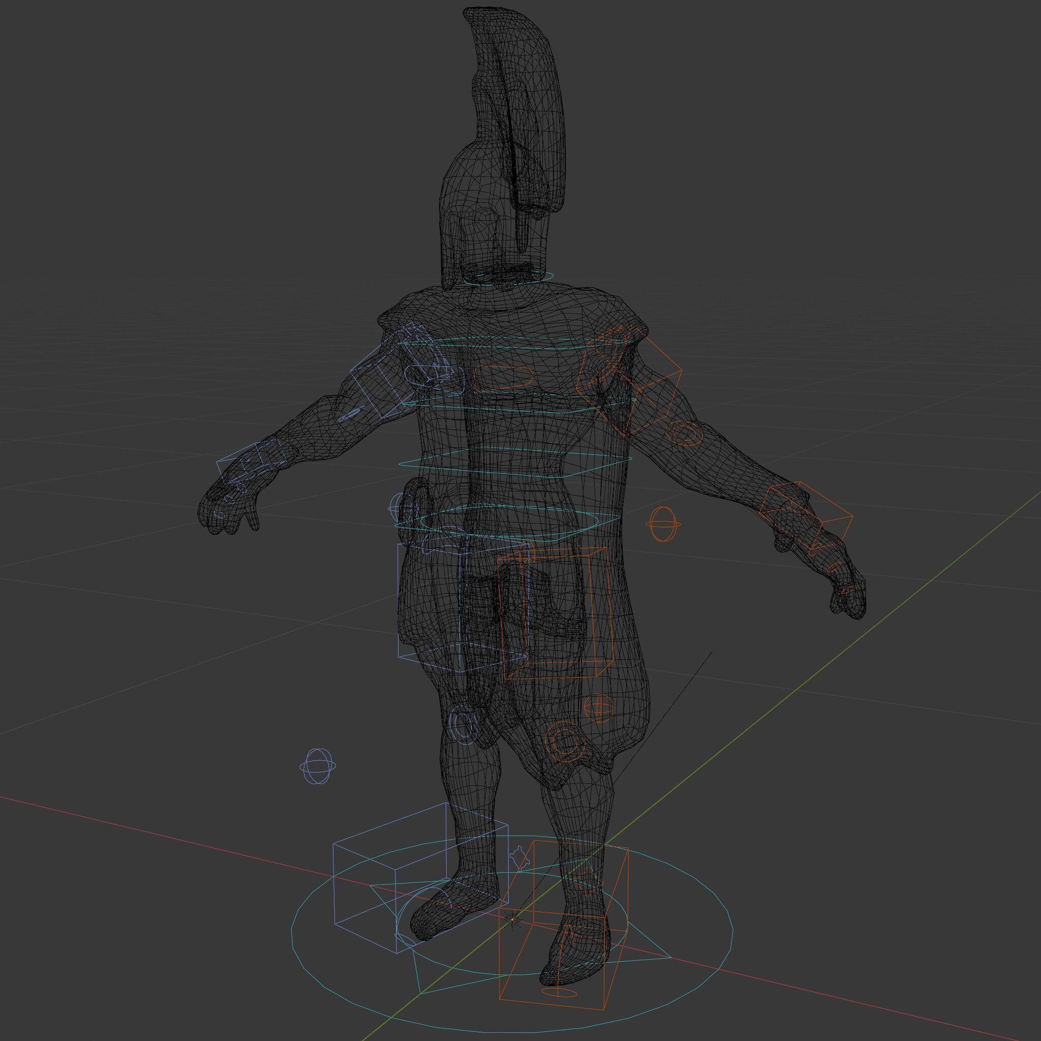Select the floating blue sphere control beside the legs
The width and height of the screenshot is (1041, 1041).
tap(317, 766)
